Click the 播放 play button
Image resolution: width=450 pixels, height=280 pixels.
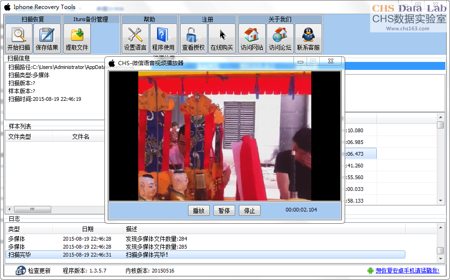(198, 211)
